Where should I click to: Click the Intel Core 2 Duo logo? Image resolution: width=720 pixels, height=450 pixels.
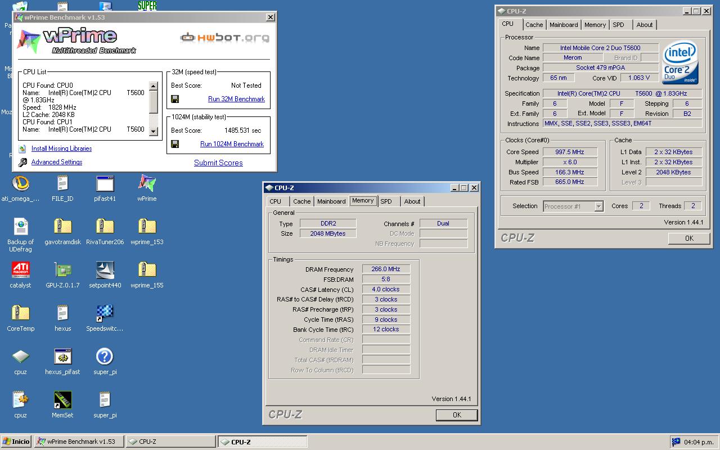pos(681,62)
